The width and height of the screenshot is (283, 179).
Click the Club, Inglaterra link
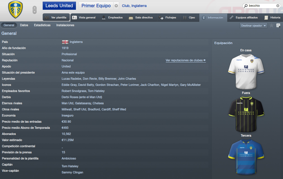coord(134,6)
